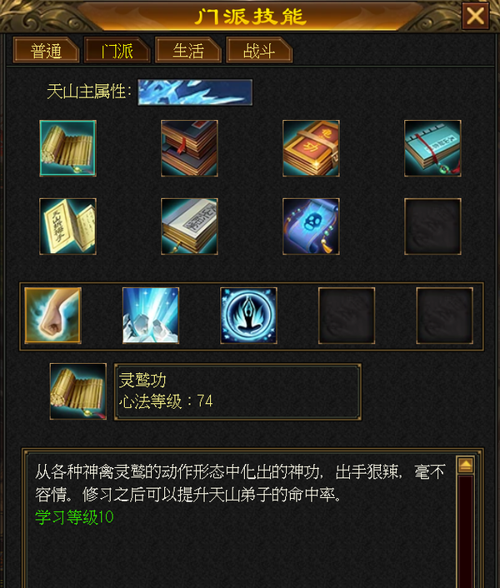The width and height of the screenshot is (500, 588).
Task: Click the 灵鹫功 selected skill thumbnail
Action: coord(78,391)
